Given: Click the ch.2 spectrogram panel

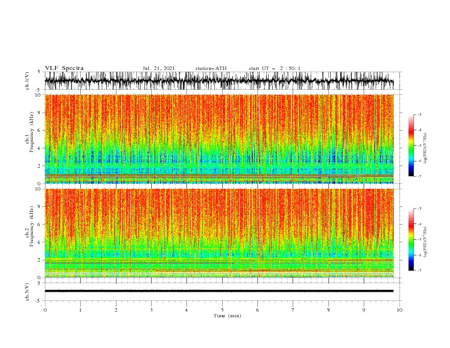Looking at the screenshot, I should pos(219,233).
